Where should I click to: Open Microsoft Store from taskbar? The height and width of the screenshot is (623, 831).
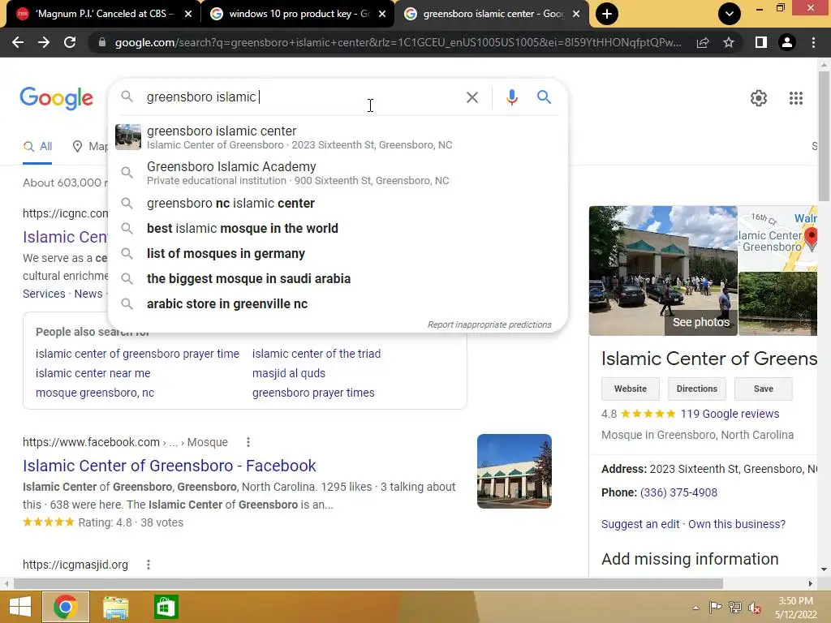(x=166, y=607)
